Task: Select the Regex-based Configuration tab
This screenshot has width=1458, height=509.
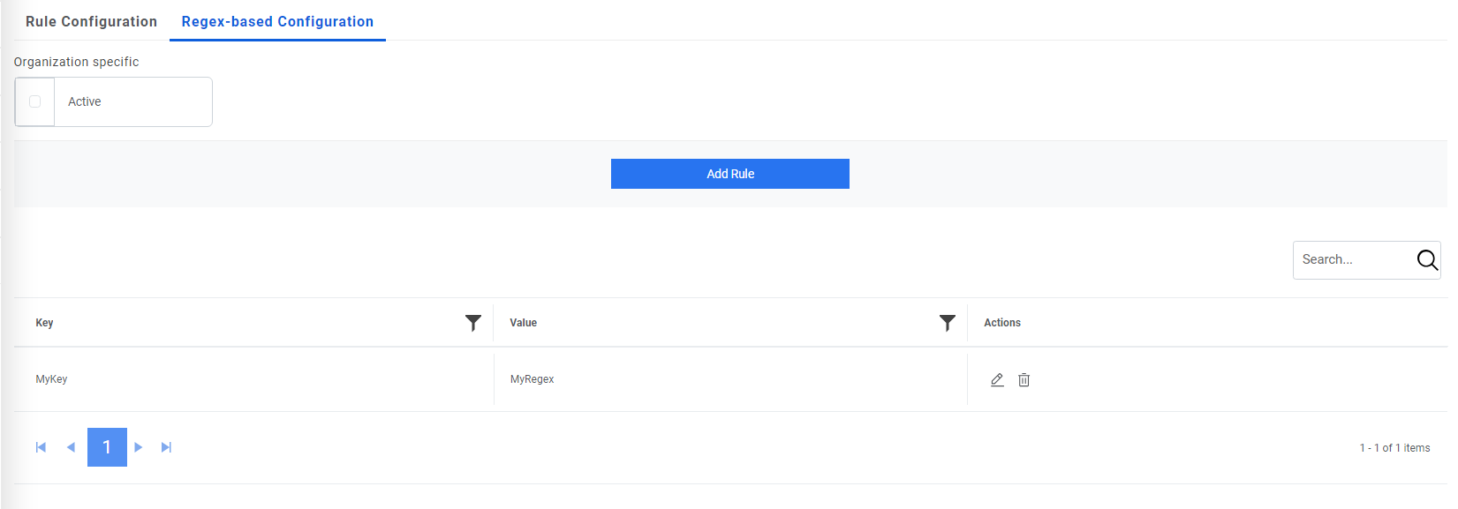Action: 276,21
